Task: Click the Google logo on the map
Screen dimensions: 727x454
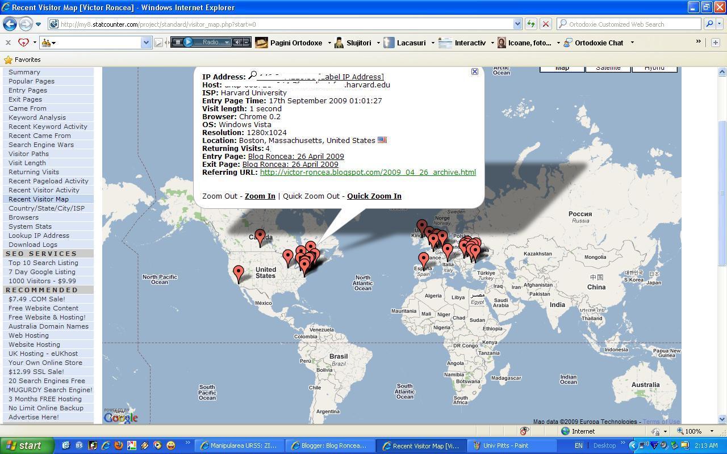Action: (121, 418)
